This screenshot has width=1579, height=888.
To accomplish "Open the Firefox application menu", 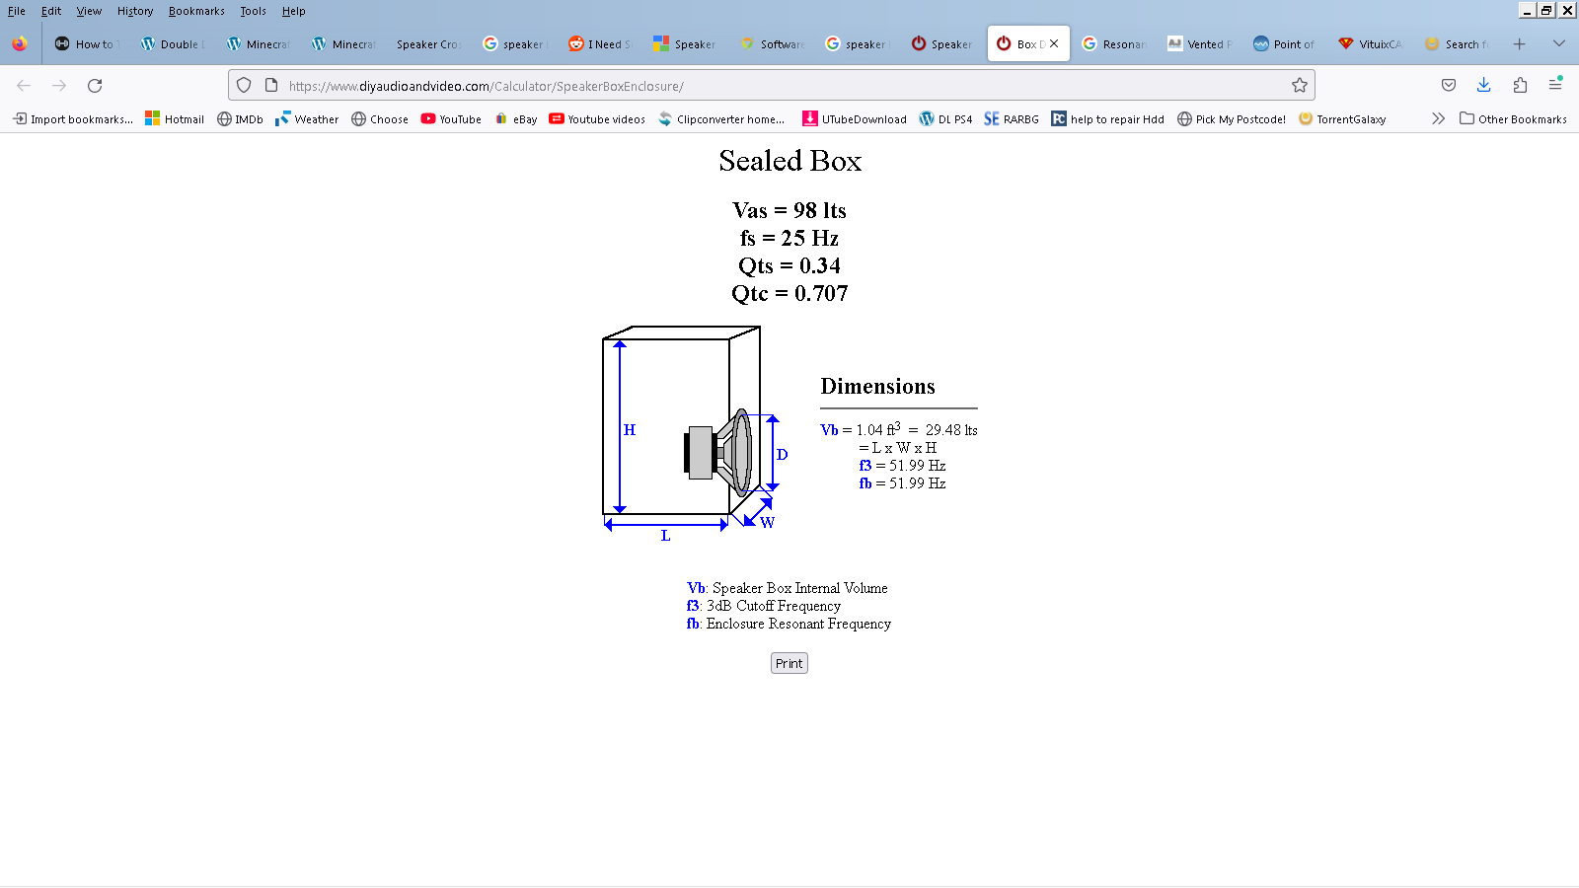I will click(1555, 86).
